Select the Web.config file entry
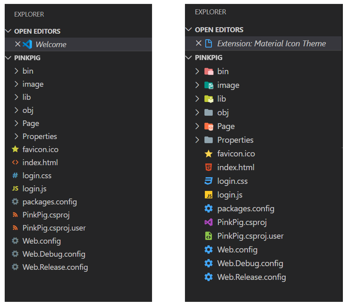The width and height of the screenshot is (346, 305). (237, 250)
